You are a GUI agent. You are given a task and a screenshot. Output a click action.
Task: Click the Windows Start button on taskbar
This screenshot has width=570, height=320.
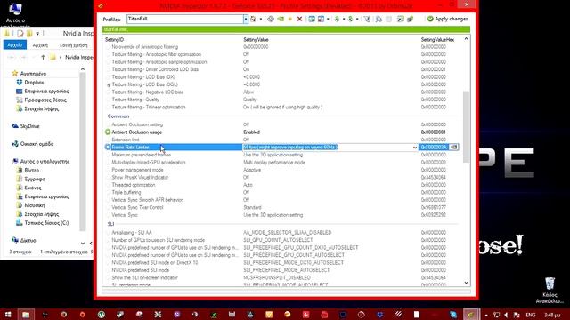8,314
